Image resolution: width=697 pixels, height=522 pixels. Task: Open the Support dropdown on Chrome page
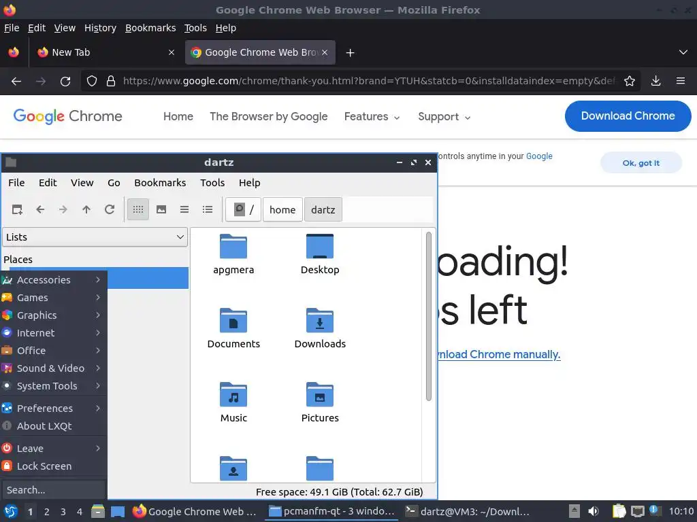[x=444, y=116]
